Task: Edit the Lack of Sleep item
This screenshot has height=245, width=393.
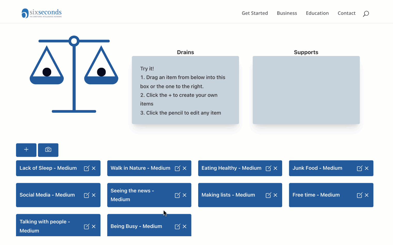Action: coord(87,168)
